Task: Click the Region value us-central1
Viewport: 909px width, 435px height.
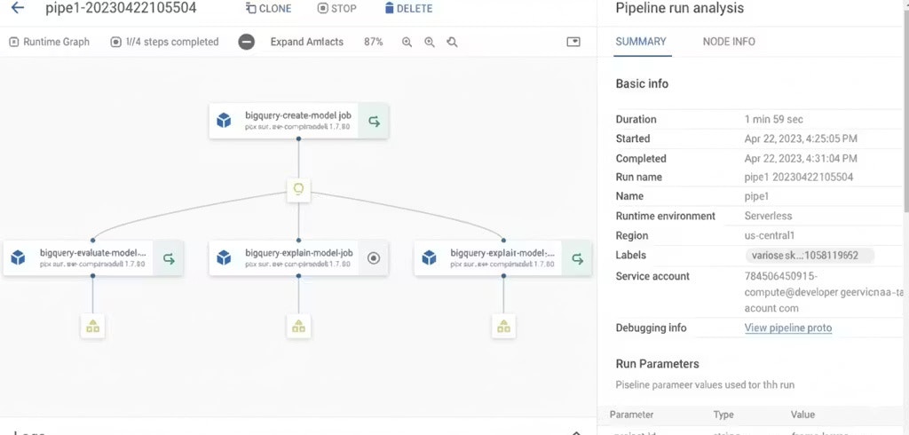Action: pos(770,235)
